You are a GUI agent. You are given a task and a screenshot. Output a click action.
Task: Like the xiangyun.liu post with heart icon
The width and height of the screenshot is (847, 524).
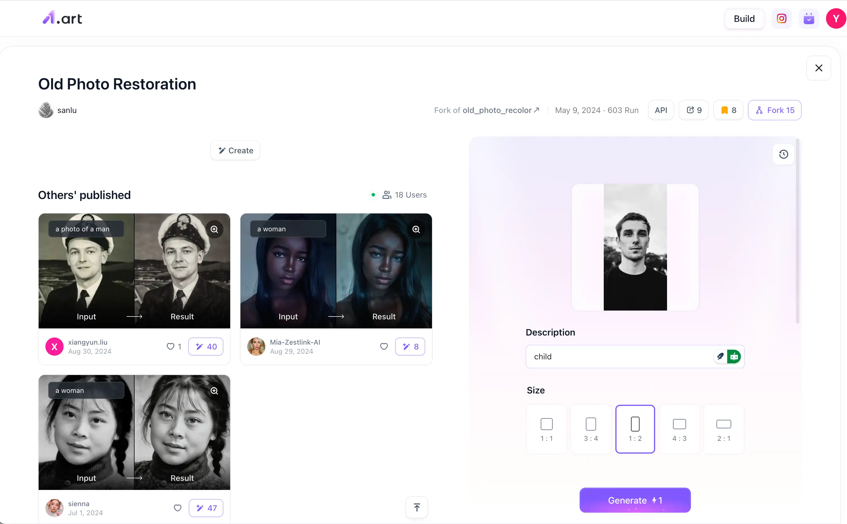pyautogui.click(x=170, y=347)
